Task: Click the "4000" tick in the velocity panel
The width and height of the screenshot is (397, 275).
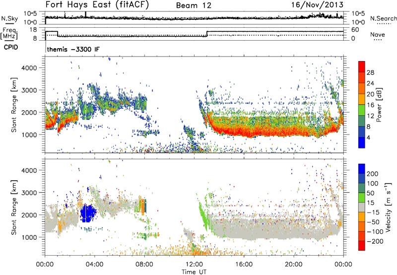Action: click(x=29, y=170)
